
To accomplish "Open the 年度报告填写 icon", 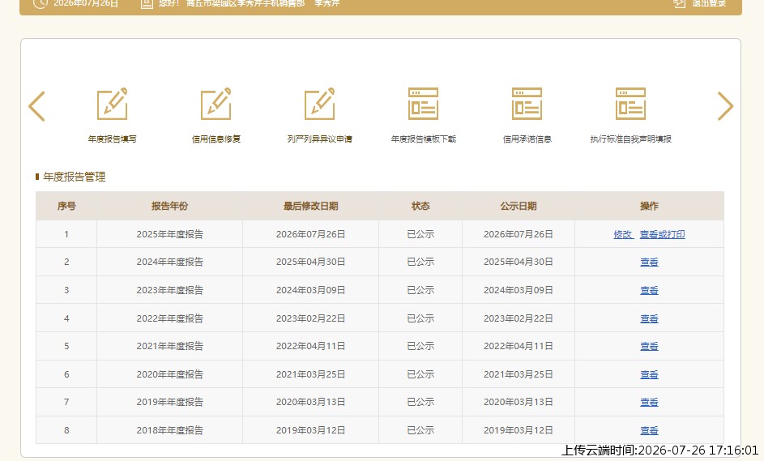I will [x=112, y=104].
